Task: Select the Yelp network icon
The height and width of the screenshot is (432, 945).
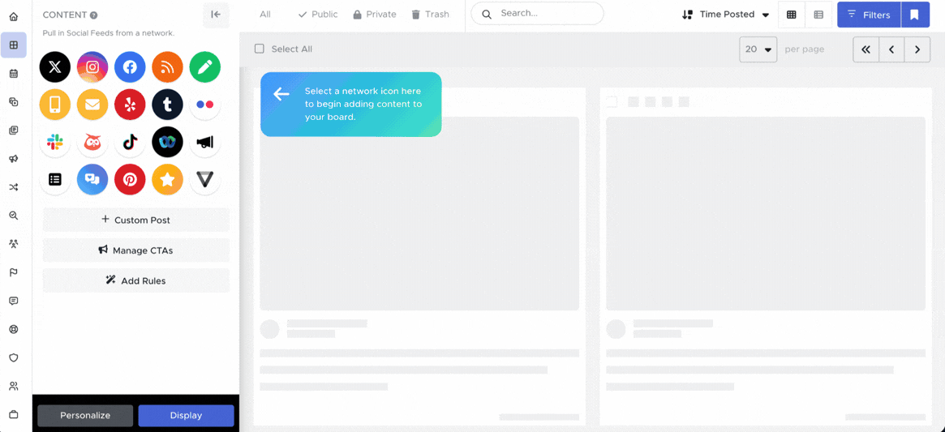Action: (x=130, y=105)
